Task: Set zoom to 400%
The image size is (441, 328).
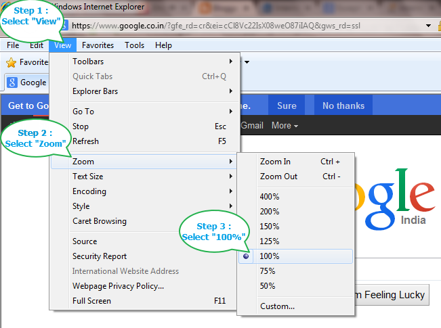Action: click(295, 197)
